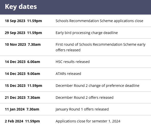Select the 14 Dec 2023 6.00am date

pos(22,62)
